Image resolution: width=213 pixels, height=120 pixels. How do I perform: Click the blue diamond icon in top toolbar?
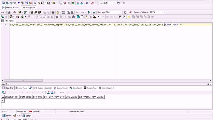[19, 3]
